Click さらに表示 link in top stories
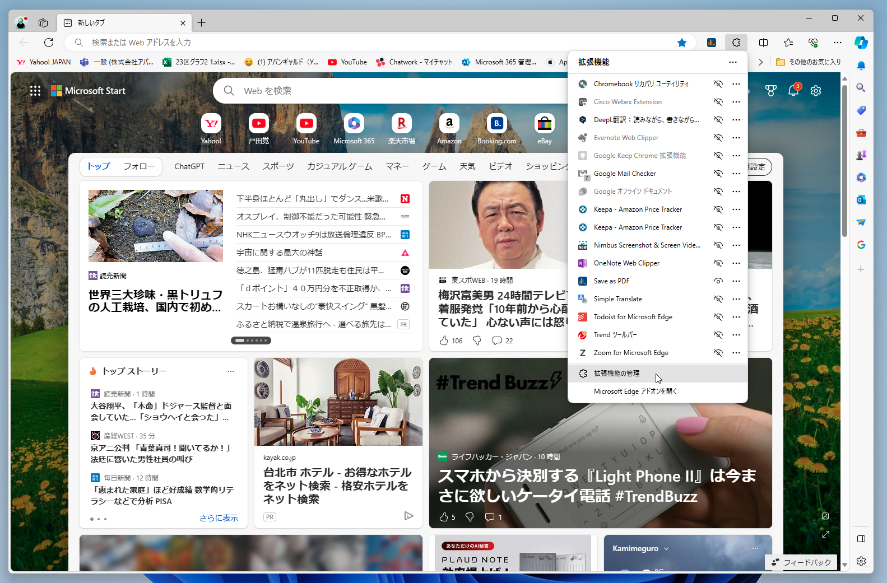 tap(219, 518)
